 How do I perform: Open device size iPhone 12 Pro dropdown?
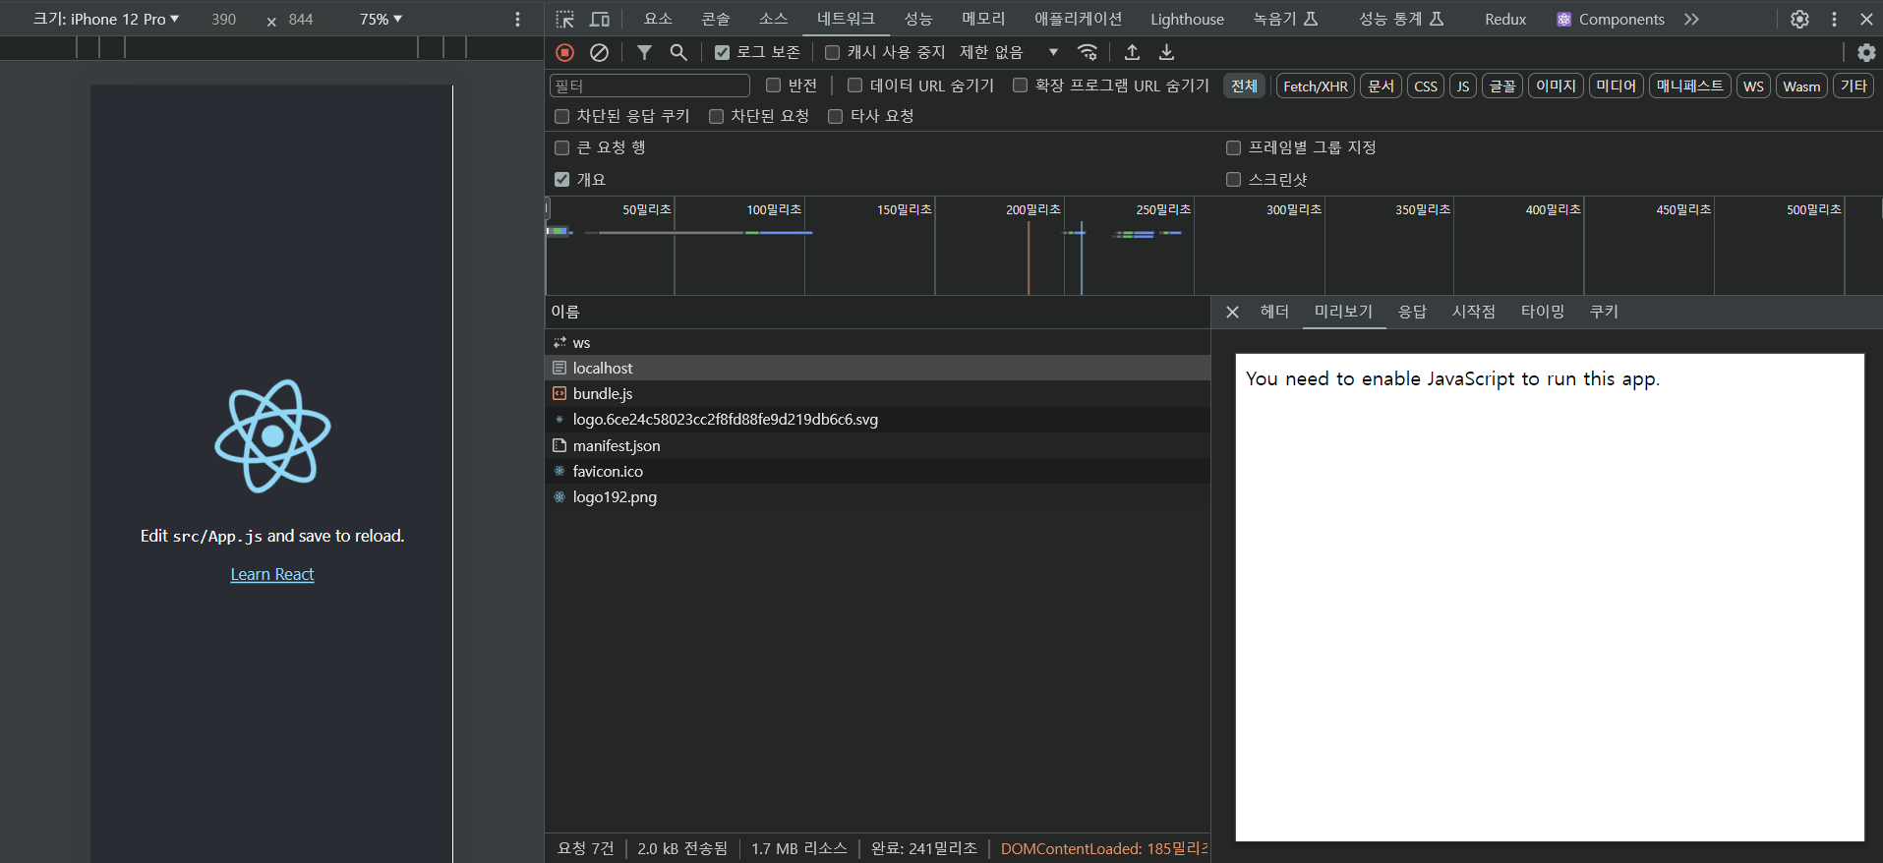[106, 19]
